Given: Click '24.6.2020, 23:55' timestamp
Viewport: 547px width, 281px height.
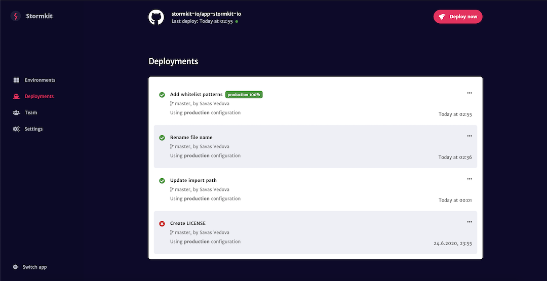Looking at the screenshot, I should 453,244.
